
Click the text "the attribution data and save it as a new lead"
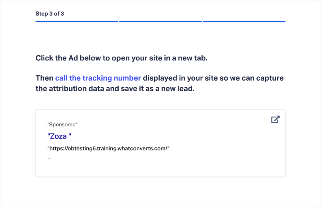pyautogui.click(x=114, y=89)
